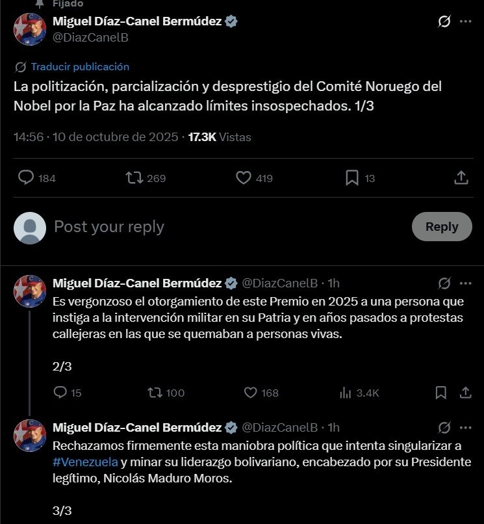Like the 2/3 reply post
The width and height of the screenshot is (484, 524).
pos(251,392)
